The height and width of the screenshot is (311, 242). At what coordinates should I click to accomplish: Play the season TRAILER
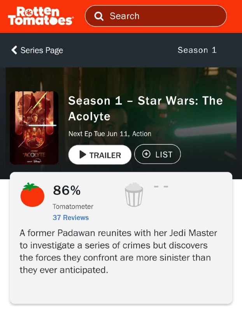(100, 155)
